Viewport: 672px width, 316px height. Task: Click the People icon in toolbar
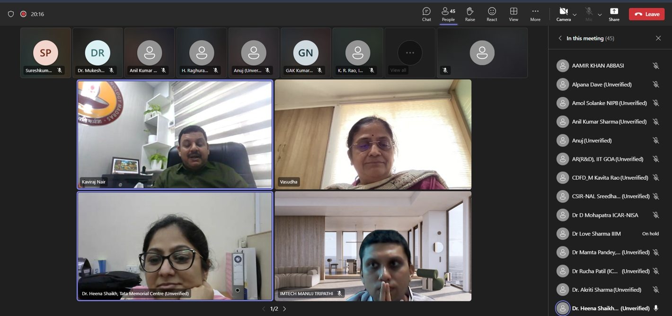448,14
